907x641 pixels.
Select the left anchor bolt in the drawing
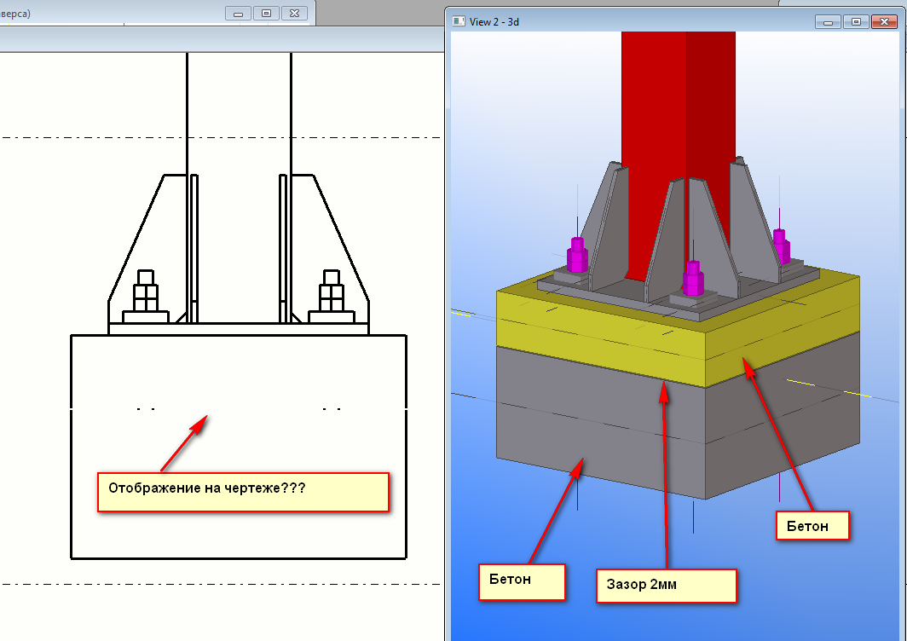pyautogui.click(x=146, y=296)
